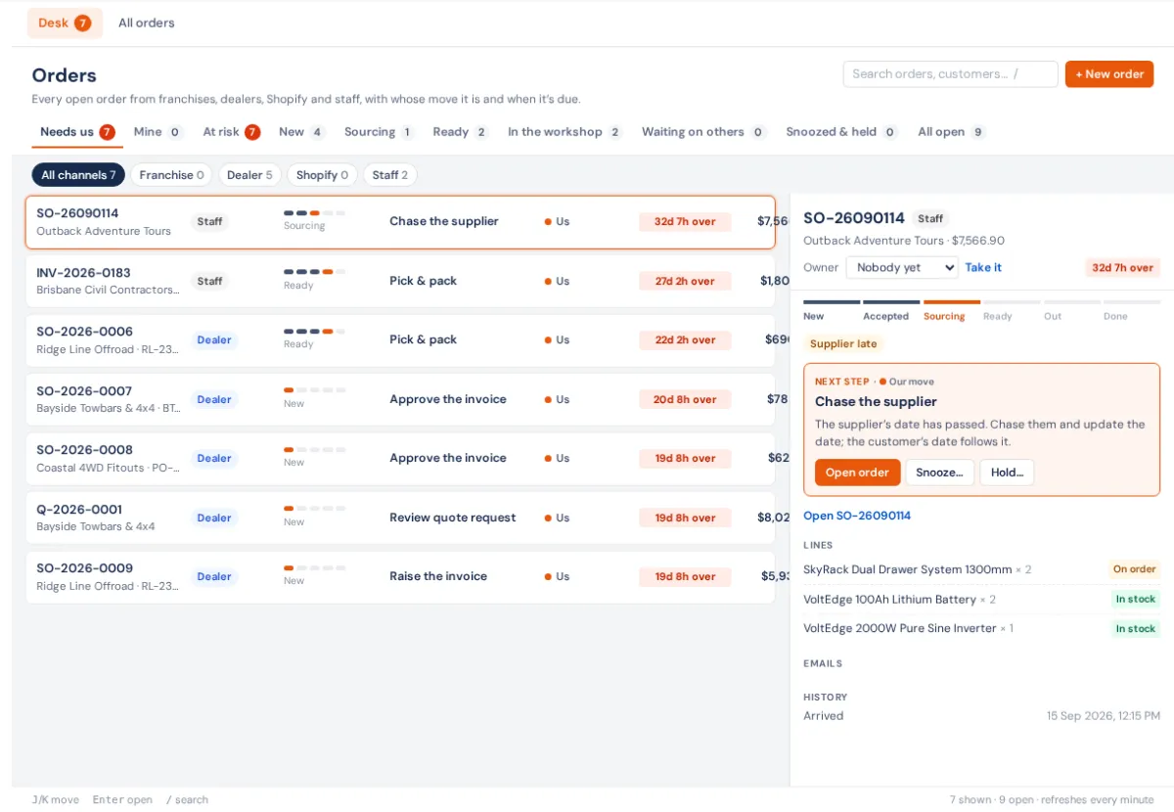Click the Hold... button
Viewport: 1174px width, 812px height.
click(x=1007, y=473)
